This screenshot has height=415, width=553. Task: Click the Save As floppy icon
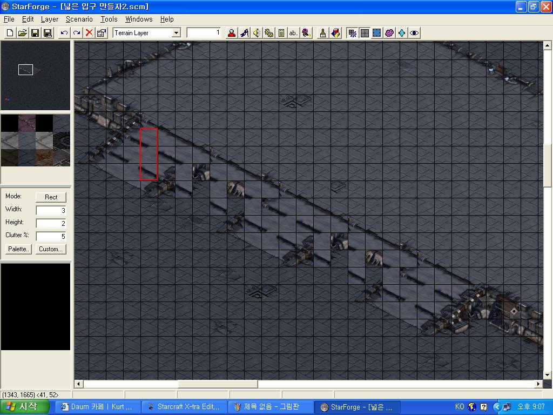(x=48, y=33)
